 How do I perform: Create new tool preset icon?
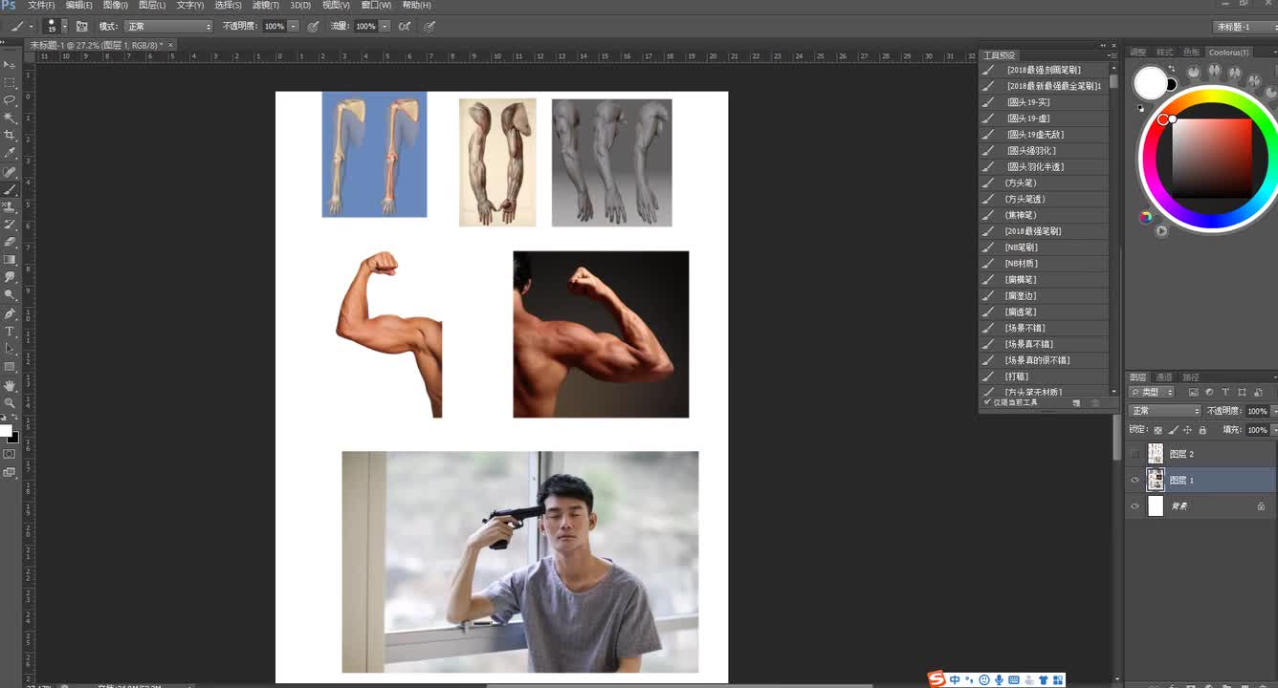[x=1077, y=403]
